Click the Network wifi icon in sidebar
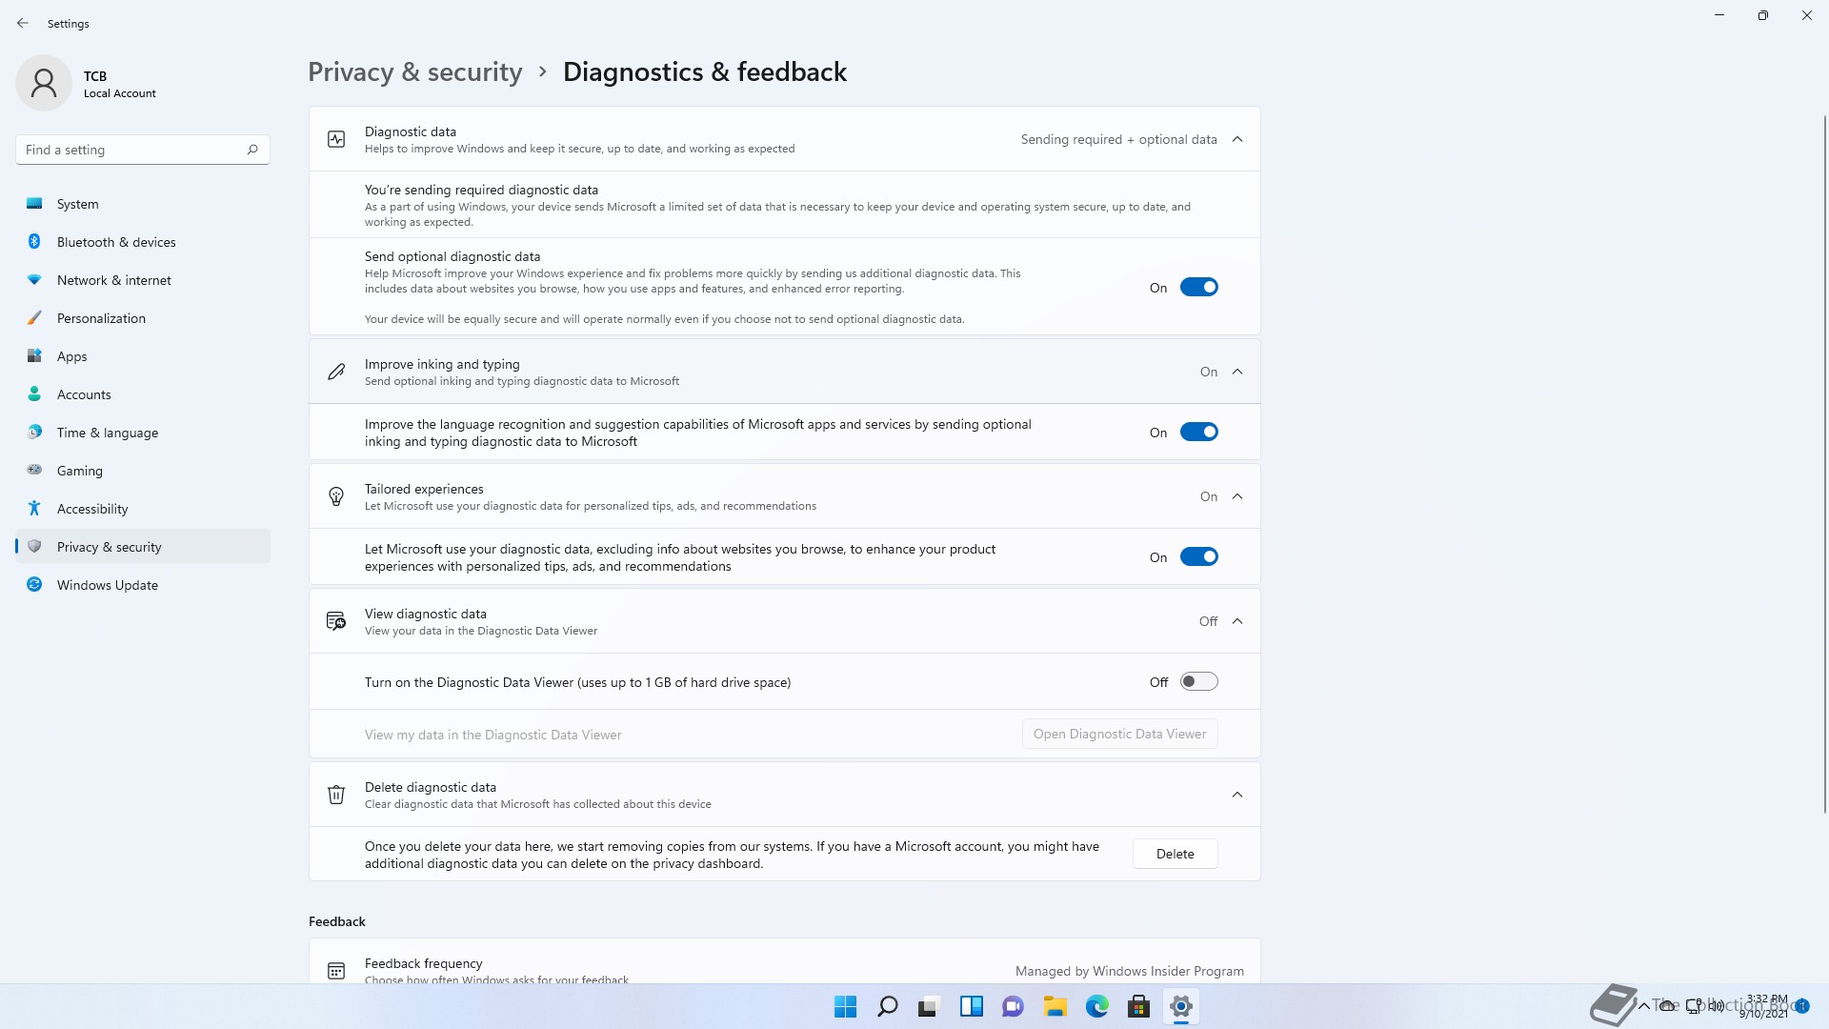The width and height of the screenshot is (1829, 1029). [x=34, y=280]
